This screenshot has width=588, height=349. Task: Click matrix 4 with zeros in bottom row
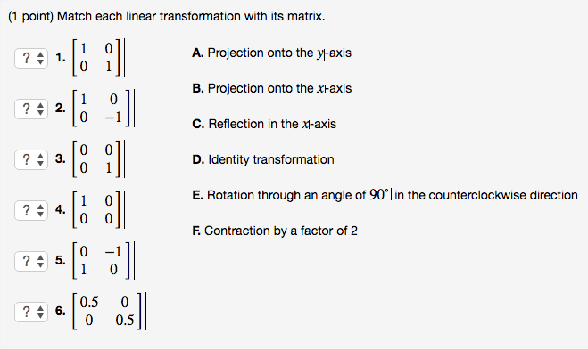point(96,209)
